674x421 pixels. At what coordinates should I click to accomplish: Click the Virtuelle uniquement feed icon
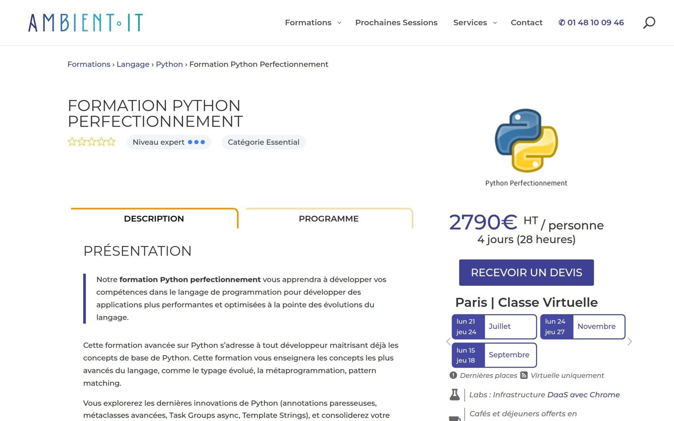tap(524, 375)
